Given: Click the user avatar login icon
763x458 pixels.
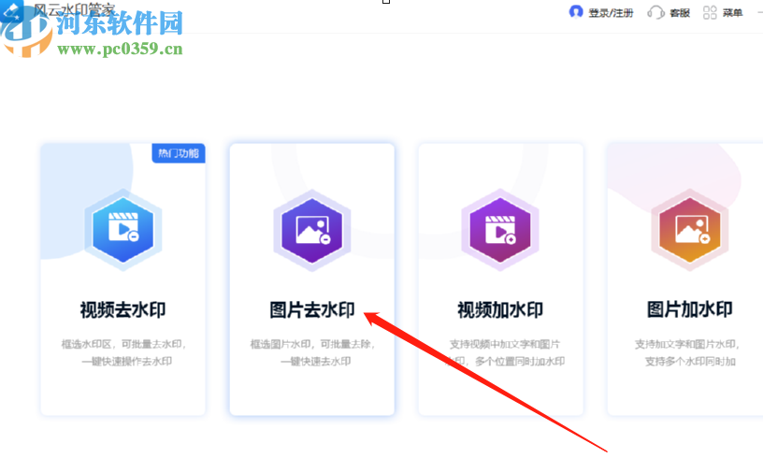Looking at the screenshot, I should tap(576, 12).
